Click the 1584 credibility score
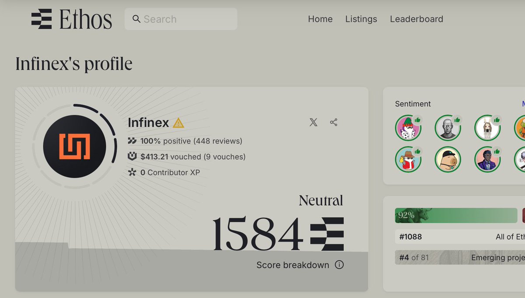The height and width of the screenshot is (298, 525). pyautogui.click(x=258, y=234)
